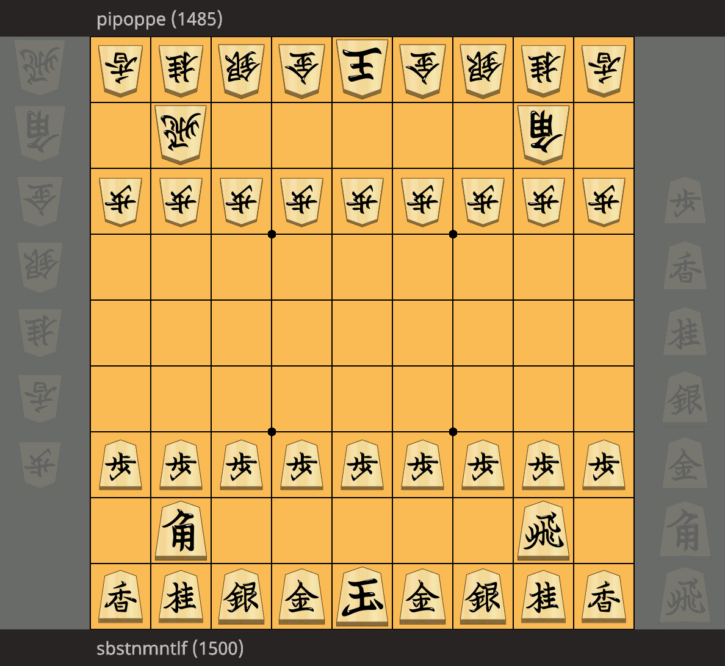Screen dimensions: 725x666
Task: Select the top player's center-file pawn
Action: (x=362, y=201)
